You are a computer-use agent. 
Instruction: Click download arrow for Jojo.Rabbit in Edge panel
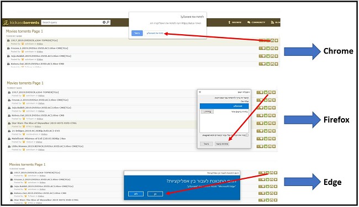tap(276, 187)
